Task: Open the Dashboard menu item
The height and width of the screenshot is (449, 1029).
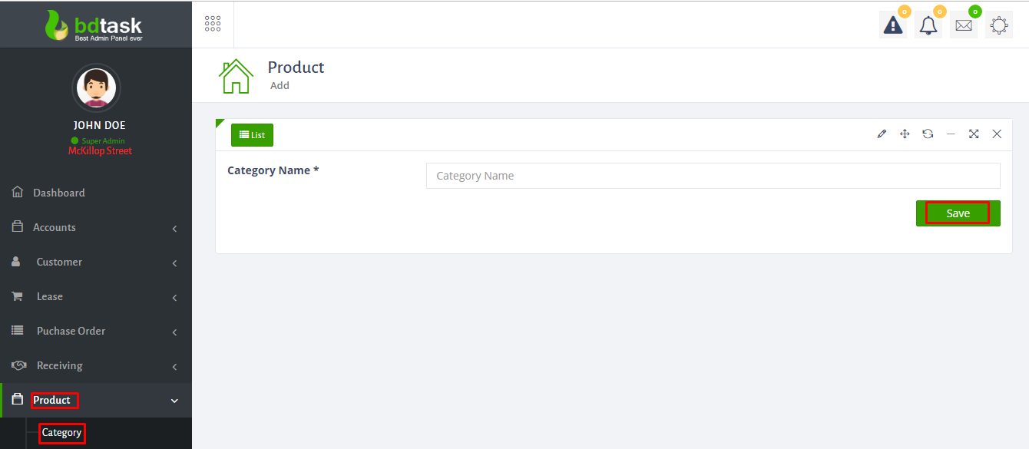Action: point(58,193)
